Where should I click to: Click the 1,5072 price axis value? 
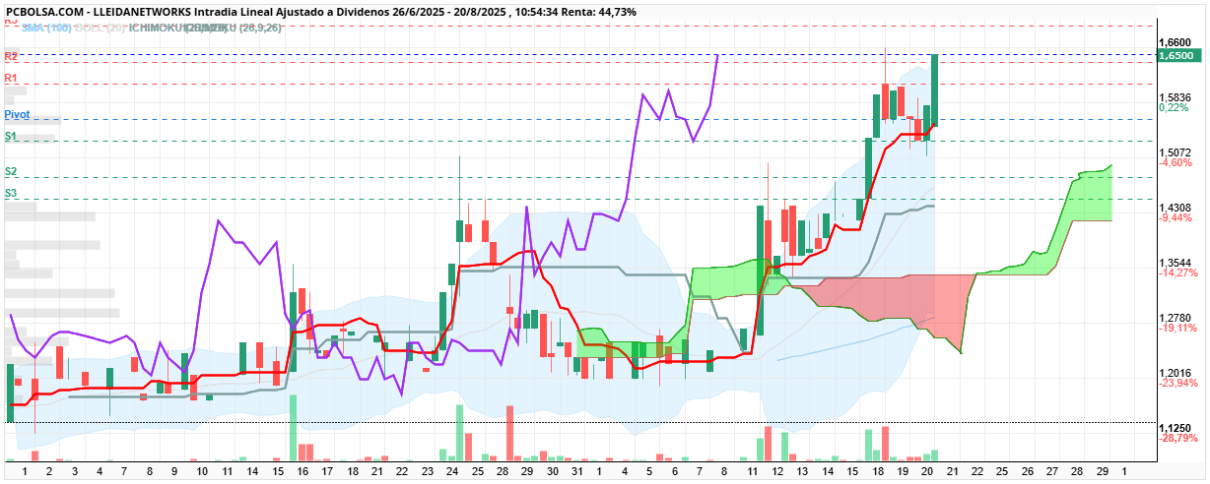coord(1176,152)
